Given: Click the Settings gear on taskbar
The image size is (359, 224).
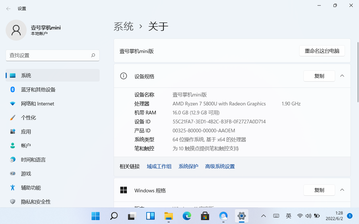Looking at the screenshot, I should pos(241,216).
